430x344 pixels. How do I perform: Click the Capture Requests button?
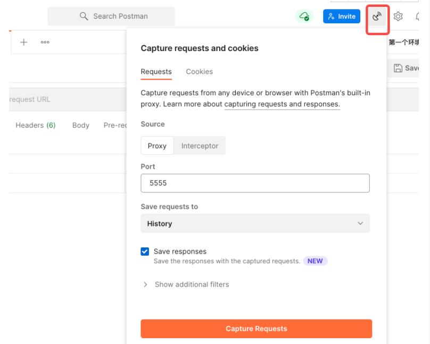(x=256, y=329)
